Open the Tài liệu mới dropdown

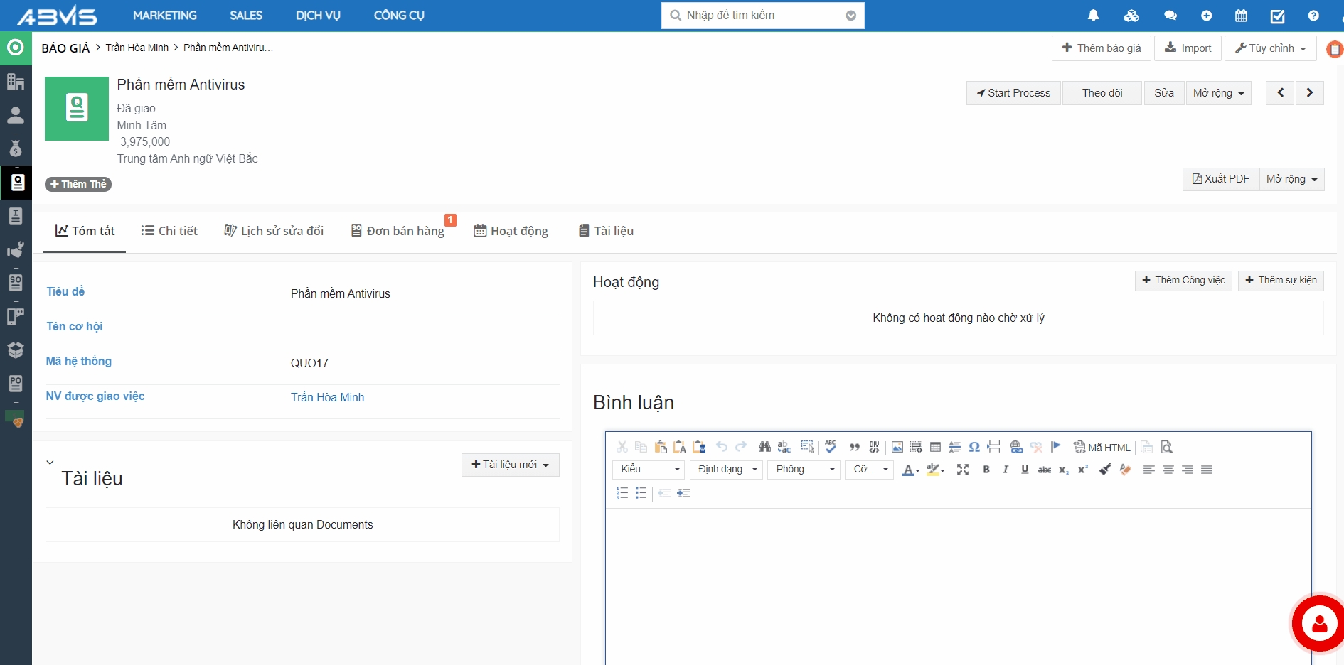point(510,465)
